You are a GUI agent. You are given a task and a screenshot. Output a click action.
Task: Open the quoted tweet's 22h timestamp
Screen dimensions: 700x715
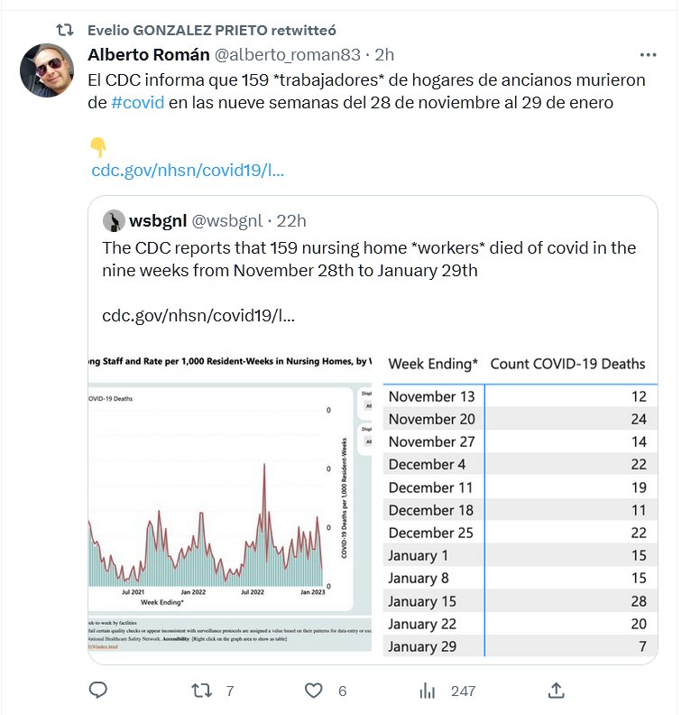click(x=291, y=221)
